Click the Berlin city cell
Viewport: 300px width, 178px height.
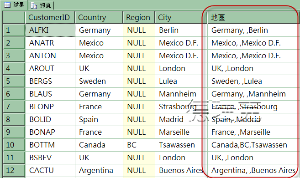point(181,30)
